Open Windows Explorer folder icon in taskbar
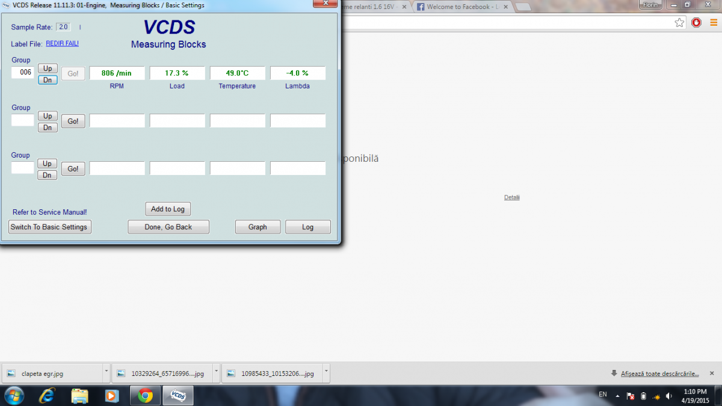 point(80,396)
